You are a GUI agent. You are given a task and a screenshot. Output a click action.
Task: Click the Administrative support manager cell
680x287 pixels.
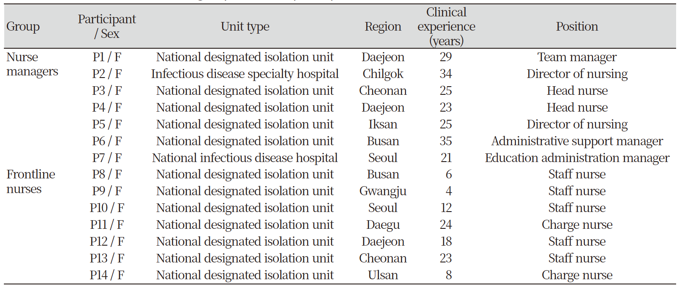[577, 141]
